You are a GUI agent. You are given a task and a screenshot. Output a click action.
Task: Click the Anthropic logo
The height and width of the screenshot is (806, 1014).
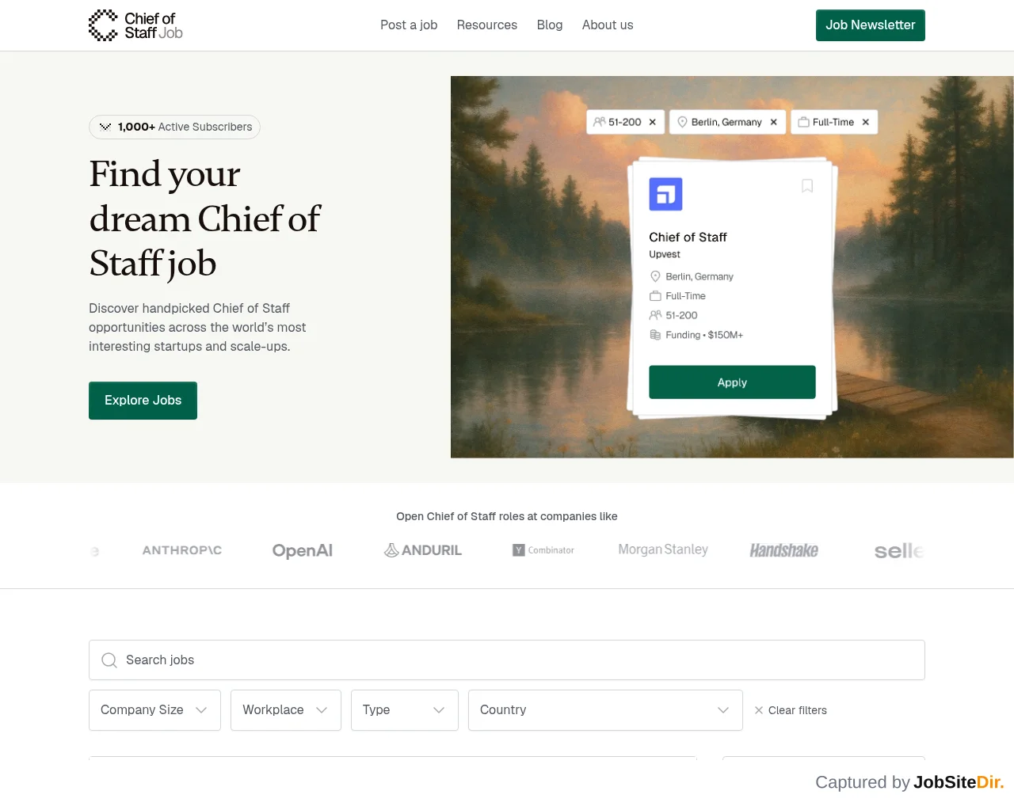182,550
